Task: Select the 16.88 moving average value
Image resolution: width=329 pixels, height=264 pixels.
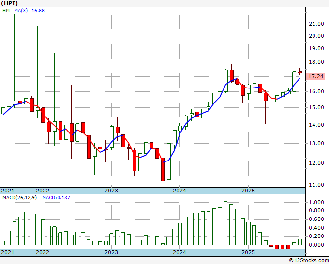Action: point(38,11)
